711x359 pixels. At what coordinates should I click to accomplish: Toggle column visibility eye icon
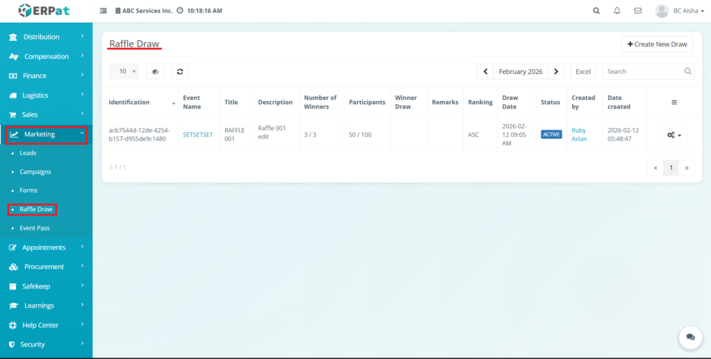click(155, 71)
